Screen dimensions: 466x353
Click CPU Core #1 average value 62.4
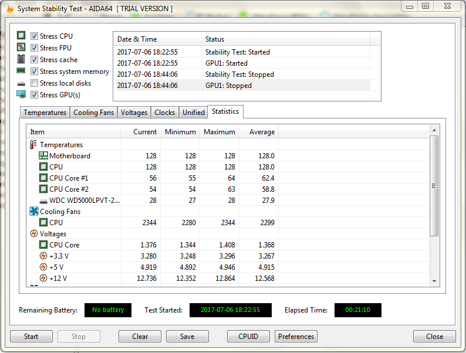tap(268, 178)
